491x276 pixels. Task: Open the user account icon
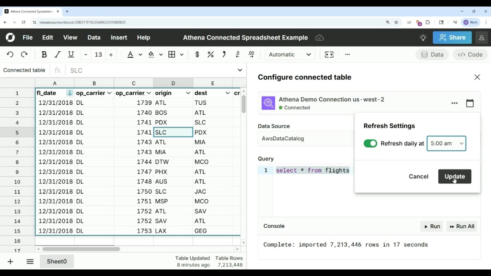[x=481, y=38]
